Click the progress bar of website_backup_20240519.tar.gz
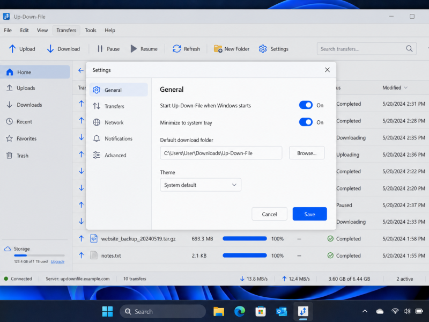 point(245,238)
